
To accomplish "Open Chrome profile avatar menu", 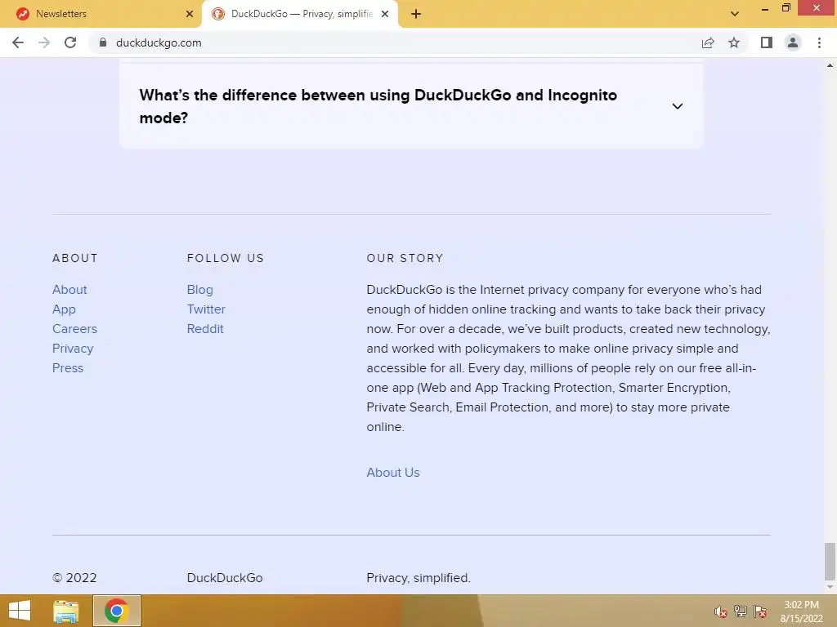I will pyautogui.click(x=793, y=42).
